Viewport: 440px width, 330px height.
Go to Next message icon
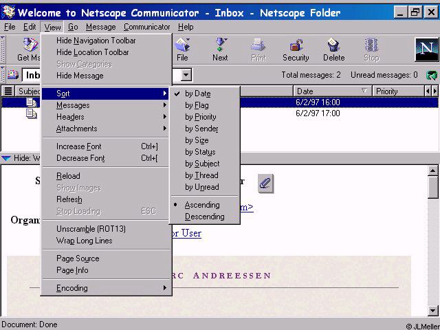(220, 45)
